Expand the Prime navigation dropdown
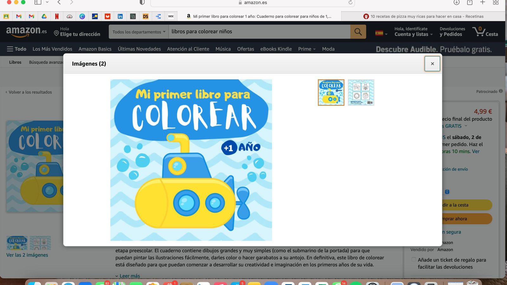Screen dimensions: 507x285 306,49
